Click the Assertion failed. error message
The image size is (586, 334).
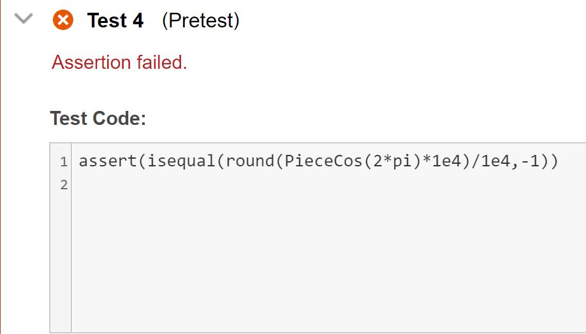[119, 62]
